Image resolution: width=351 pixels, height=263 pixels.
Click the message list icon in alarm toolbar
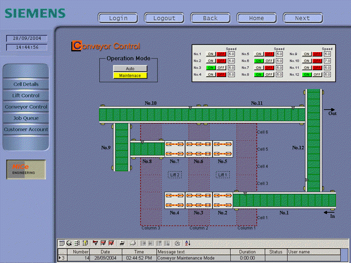pos(62,243)
